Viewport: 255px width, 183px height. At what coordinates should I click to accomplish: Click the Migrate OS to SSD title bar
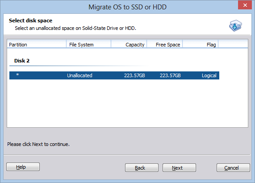point(128,7)
